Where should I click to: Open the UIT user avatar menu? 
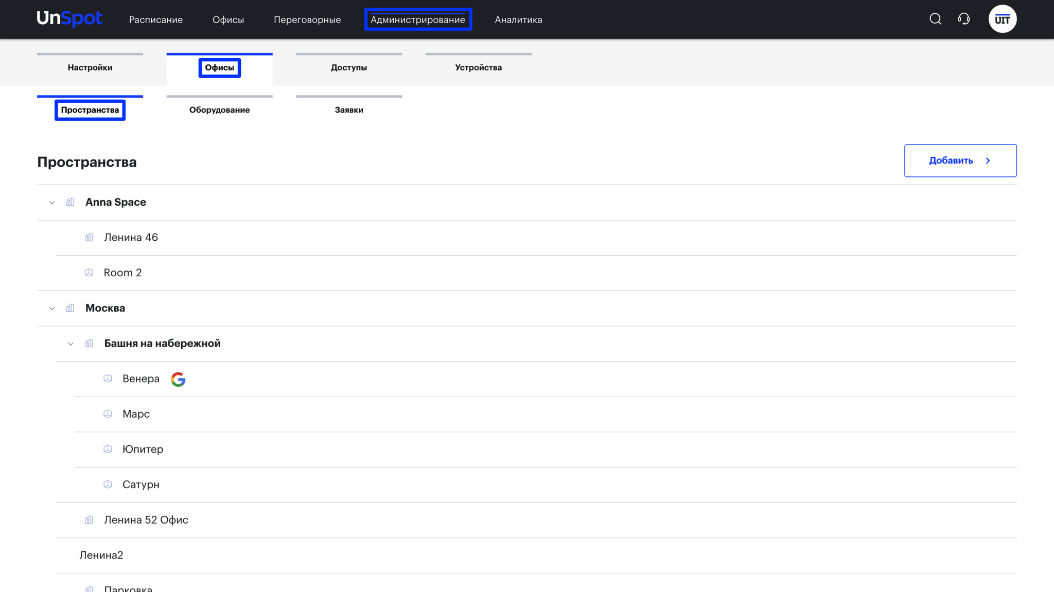(1002, 20)
